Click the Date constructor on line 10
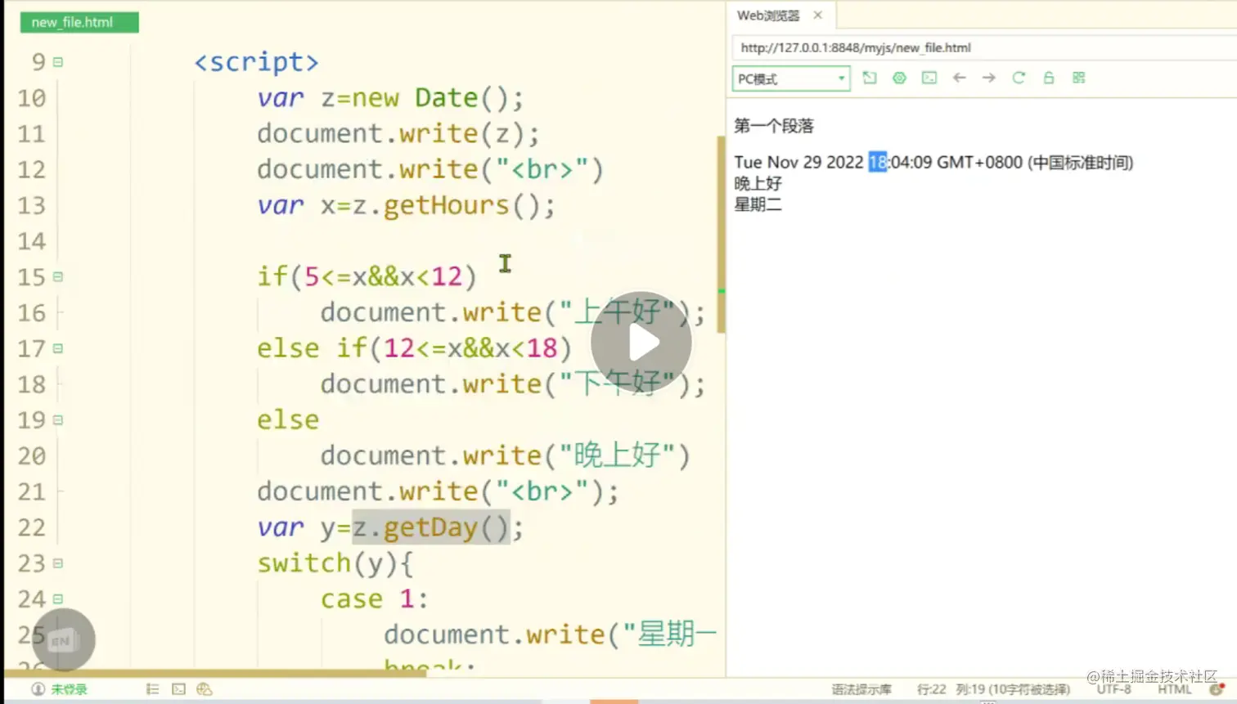This screenshot has width=1237, height=704. 447,98
